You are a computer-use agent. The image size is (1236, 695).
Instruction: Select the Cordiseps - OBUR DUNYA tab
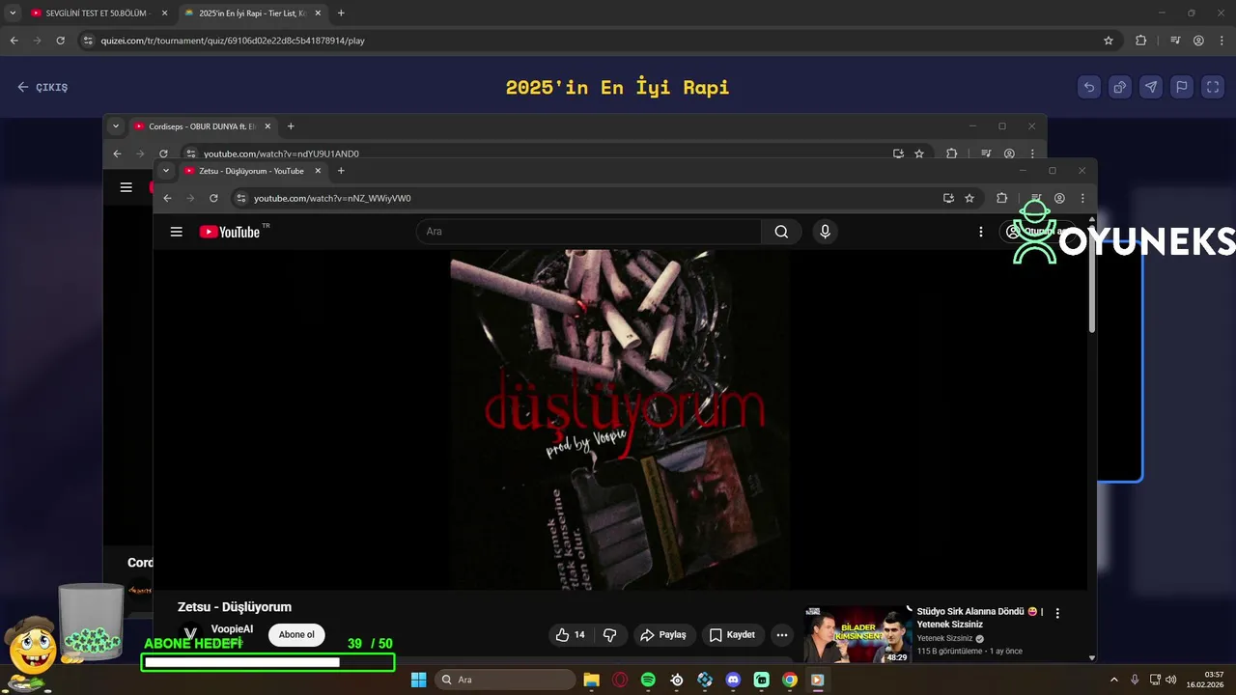point(203,126)
